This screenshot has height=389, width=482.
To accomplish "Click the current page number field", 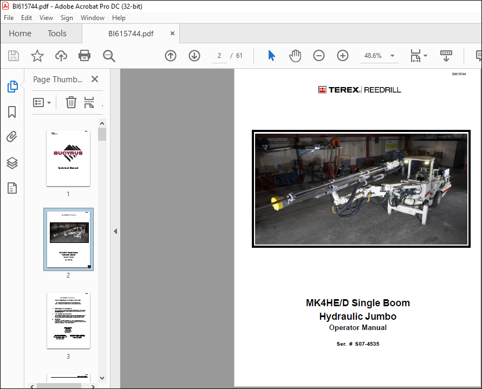I will [x=219, y=56].
